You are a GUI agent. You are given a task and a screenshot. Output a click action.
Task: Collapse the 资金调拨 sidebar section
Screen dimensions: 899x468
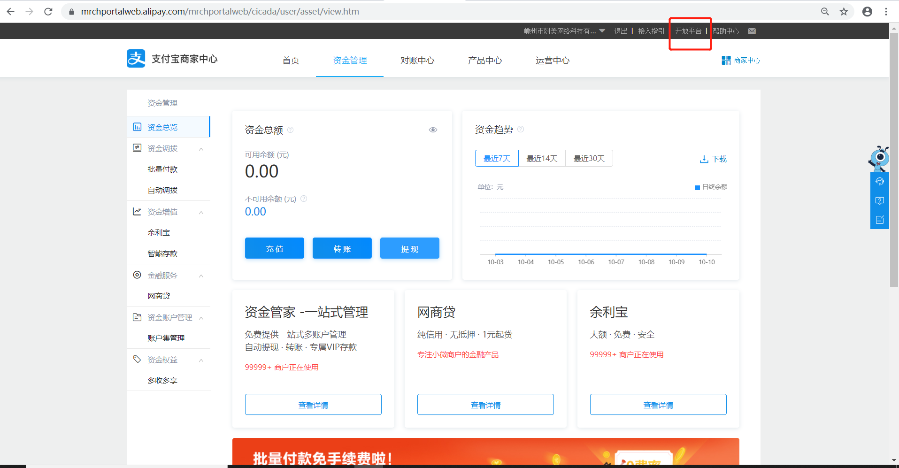(201, 149)
